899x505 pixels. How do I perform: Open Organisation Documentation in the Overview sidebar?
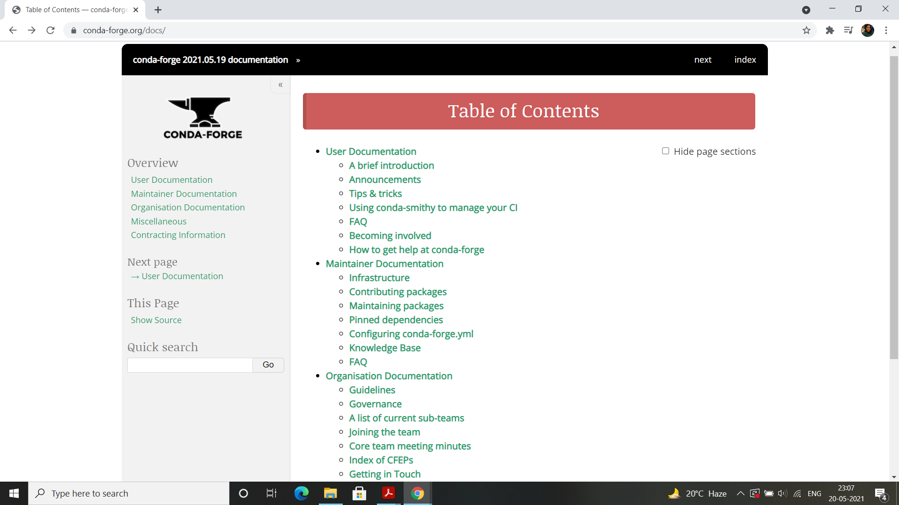click(188, 208)
